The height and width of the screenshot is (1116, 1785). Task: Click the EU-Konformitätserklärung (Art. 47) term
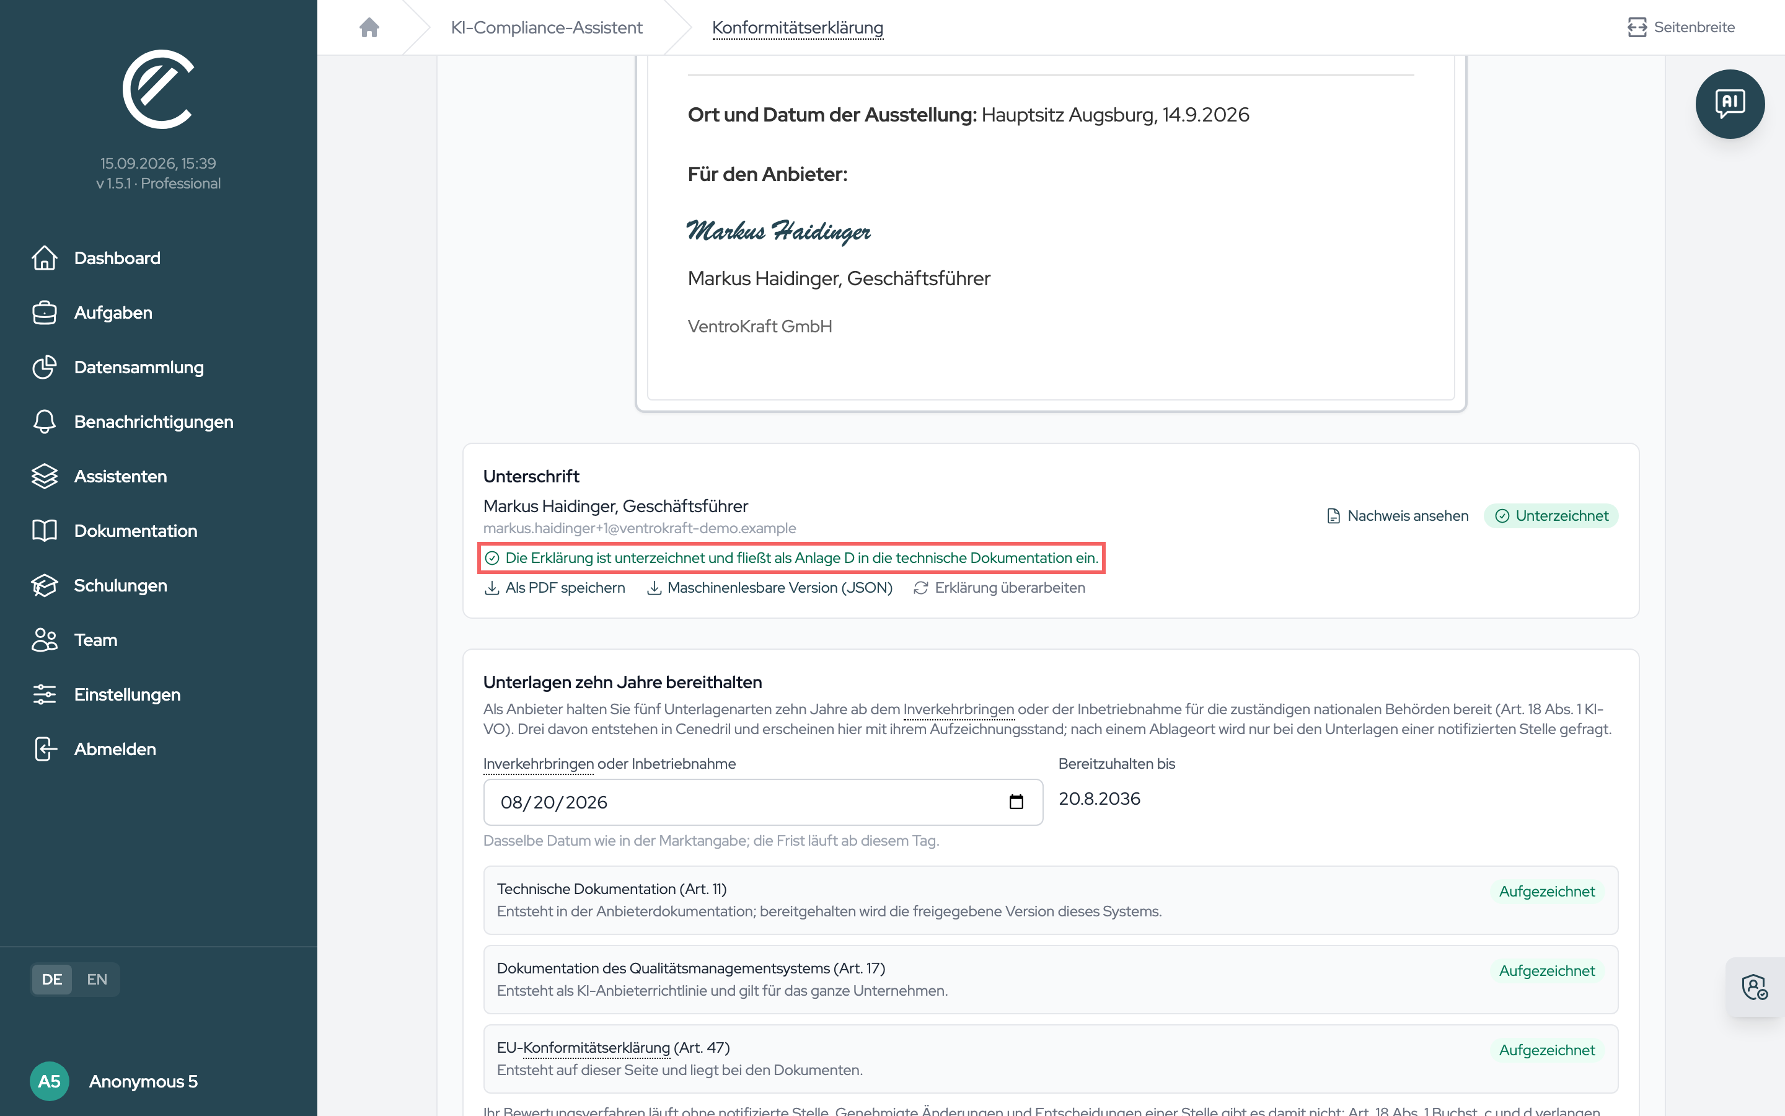(x=613, y=1047)
